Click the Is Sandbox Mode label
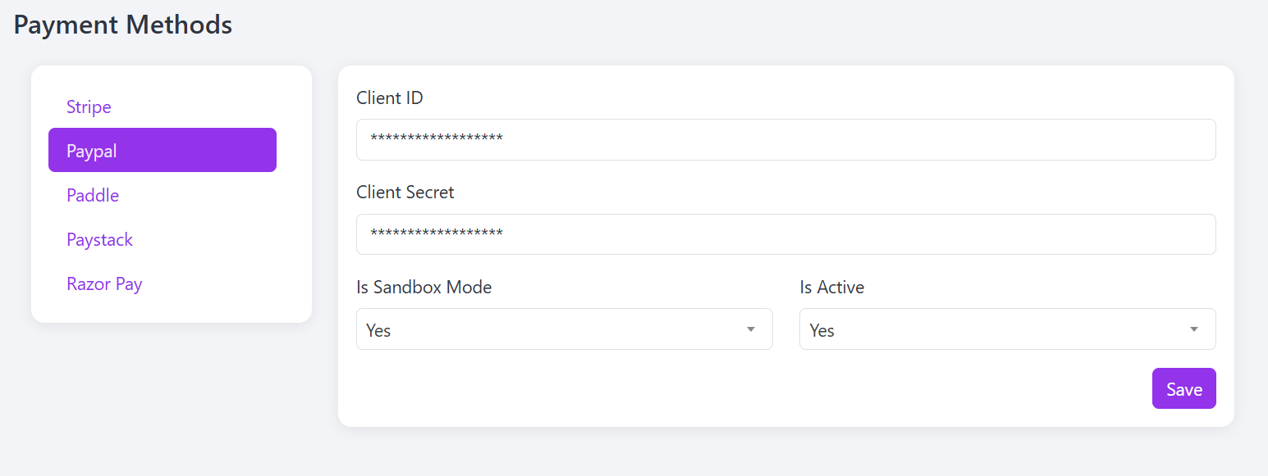 424,288
